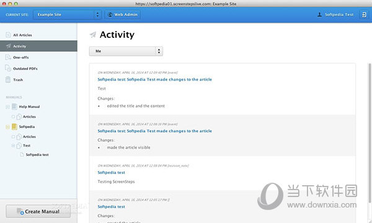Screen dimensions: 372x223
Task: Open the Current Site dropdown
Action: 67,15
